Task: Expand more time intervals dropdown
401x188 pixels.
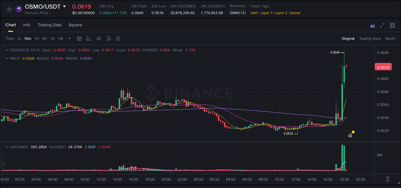Action: tap(70, 38)
